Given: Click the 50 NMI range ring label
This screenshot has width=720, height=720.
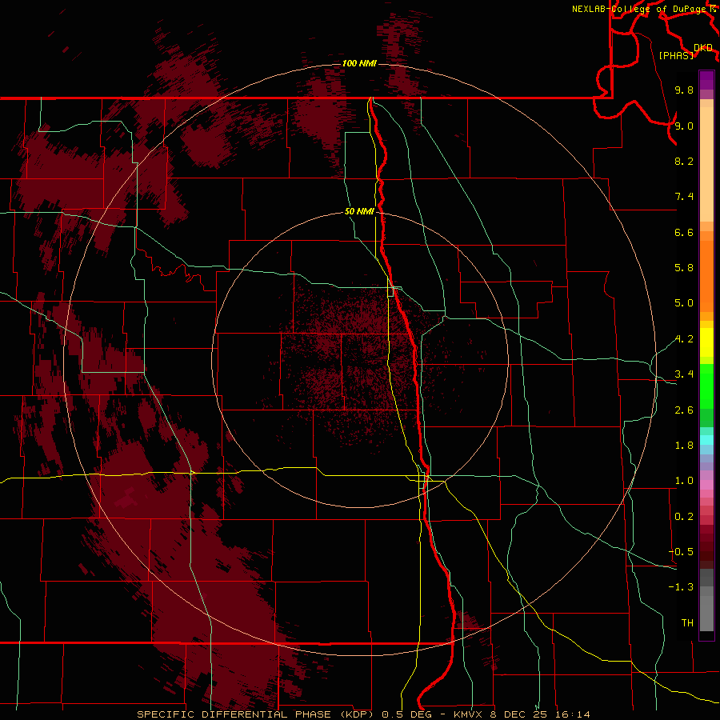Looking at the screenshot, I should (x=359, y=211).
